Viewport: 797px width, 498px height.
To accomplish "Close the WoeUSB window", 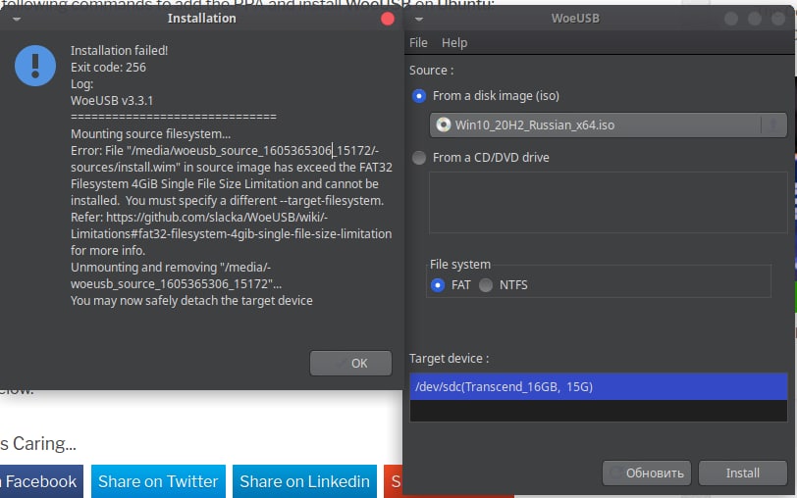I will click(x=778, y=19).
